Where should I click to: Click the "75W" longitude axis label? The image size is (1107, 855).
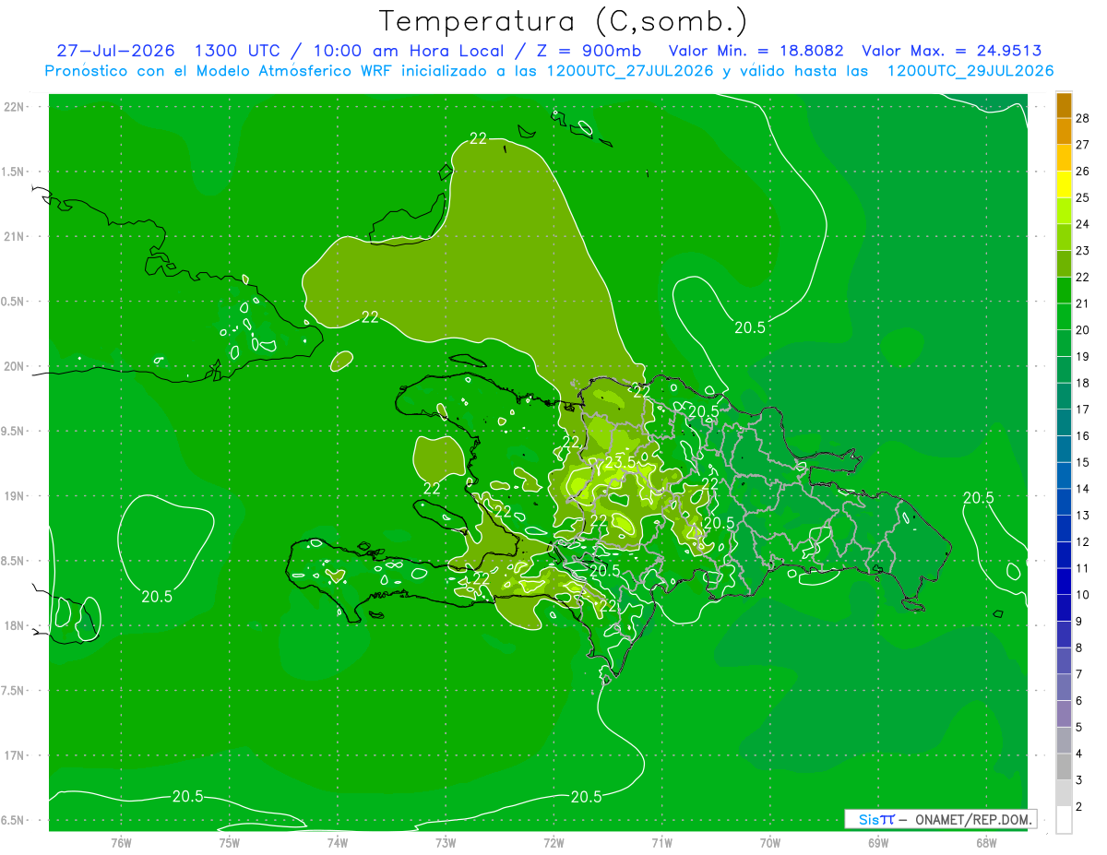tap(229, 841)
